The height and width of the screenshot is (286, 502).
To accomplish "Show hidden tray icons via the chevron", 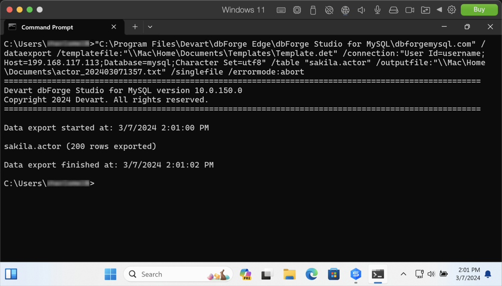I will [404, 274].
